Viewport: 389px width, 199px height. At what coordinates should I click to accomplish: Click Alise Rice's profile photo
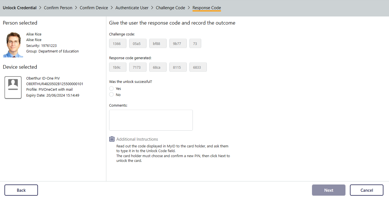pyautogui.click(x=13, y=45)
